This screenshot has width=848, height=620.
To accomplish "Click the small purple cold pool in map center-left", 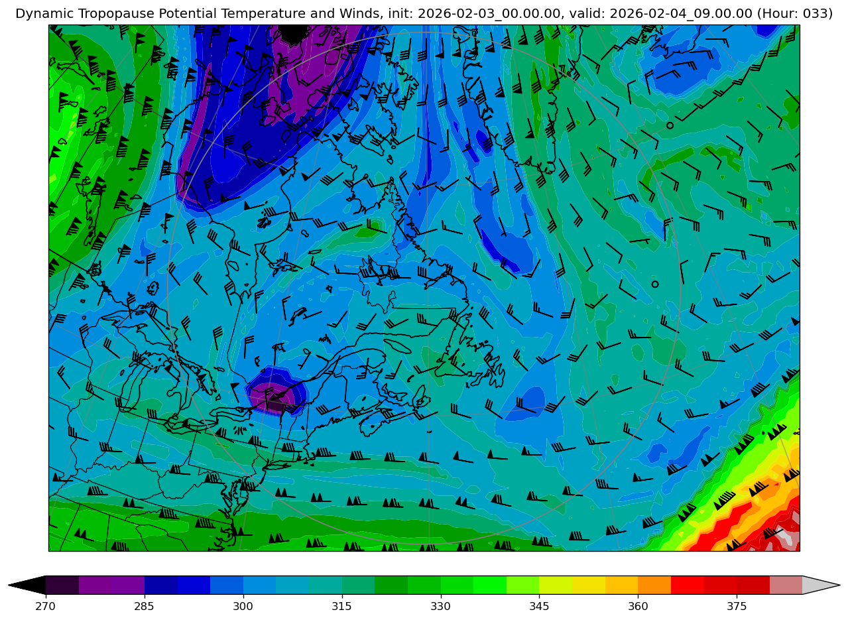I will pos(273,396).
